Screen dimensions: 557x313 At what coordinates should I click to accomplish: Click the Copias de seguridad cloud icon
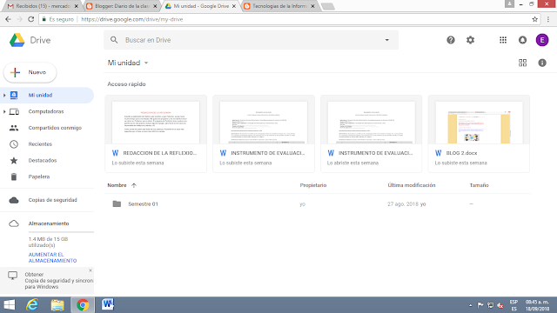[14, 200]
